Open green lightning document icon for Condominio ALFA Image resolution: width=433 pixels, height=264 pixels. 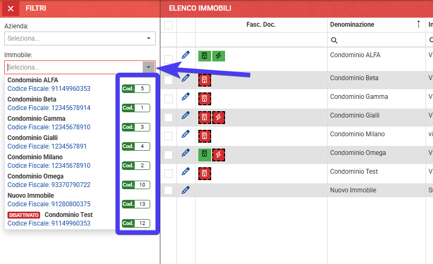pos(219,56)
